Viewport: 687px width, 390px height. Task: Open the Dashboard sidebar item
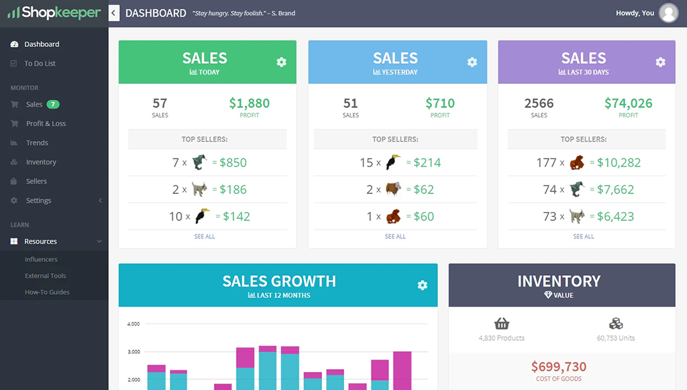(x=42, y=44)
